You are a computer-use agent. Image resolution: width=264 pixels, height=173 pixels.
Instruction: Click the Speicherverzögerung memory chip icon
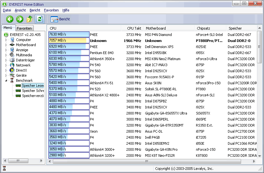(18, 96)
